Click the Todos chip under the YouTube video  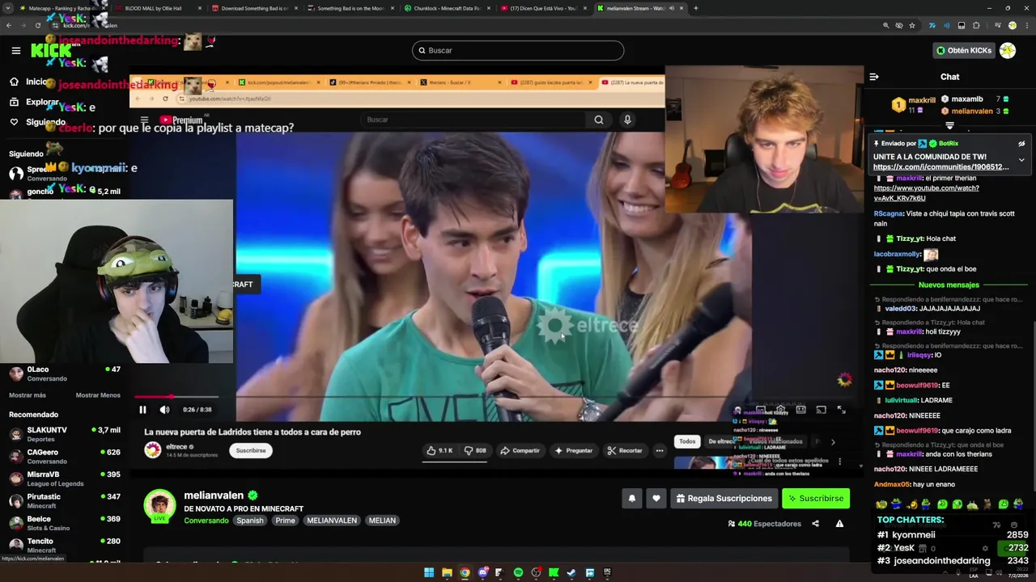687,441
